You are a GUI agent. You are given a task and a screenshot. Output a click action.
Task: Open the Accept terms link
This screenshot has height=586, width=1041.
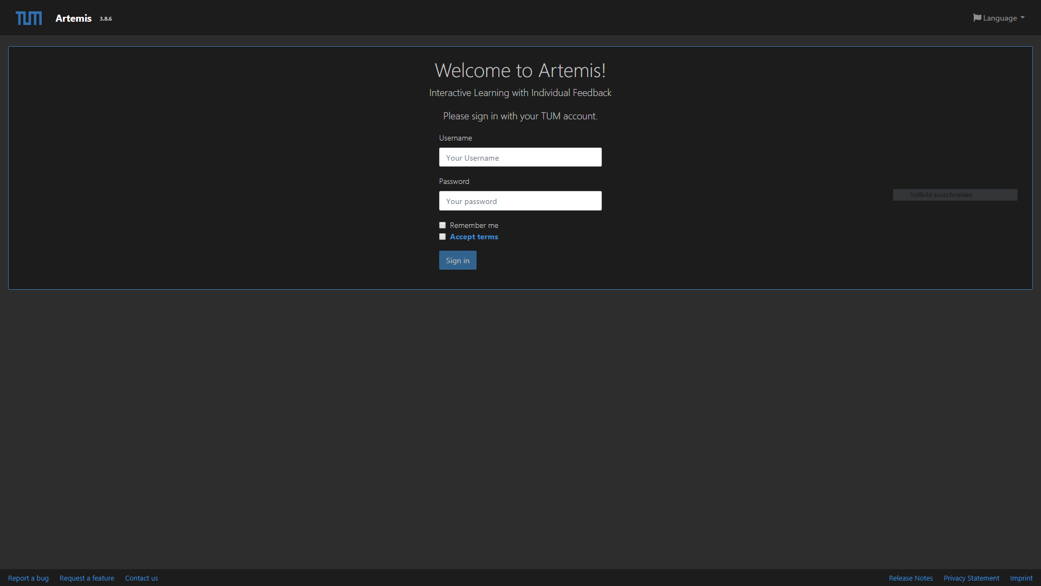tap(473, 236)
